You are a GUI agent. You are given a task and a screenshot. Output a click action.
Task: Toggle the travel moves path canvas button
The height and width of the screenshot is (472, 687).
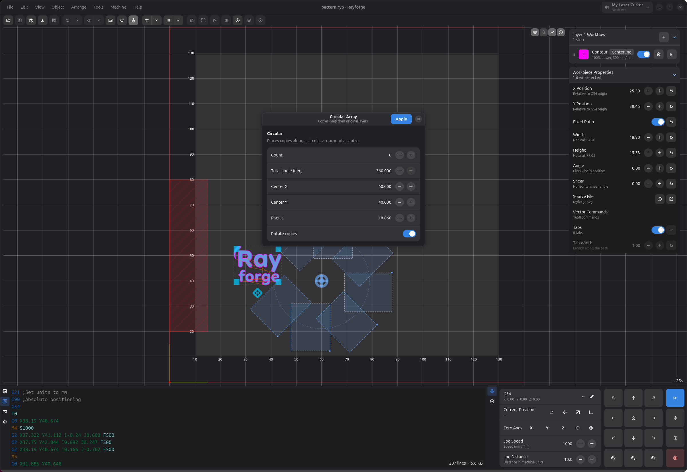pyautogui.click(x=552, y=33)
